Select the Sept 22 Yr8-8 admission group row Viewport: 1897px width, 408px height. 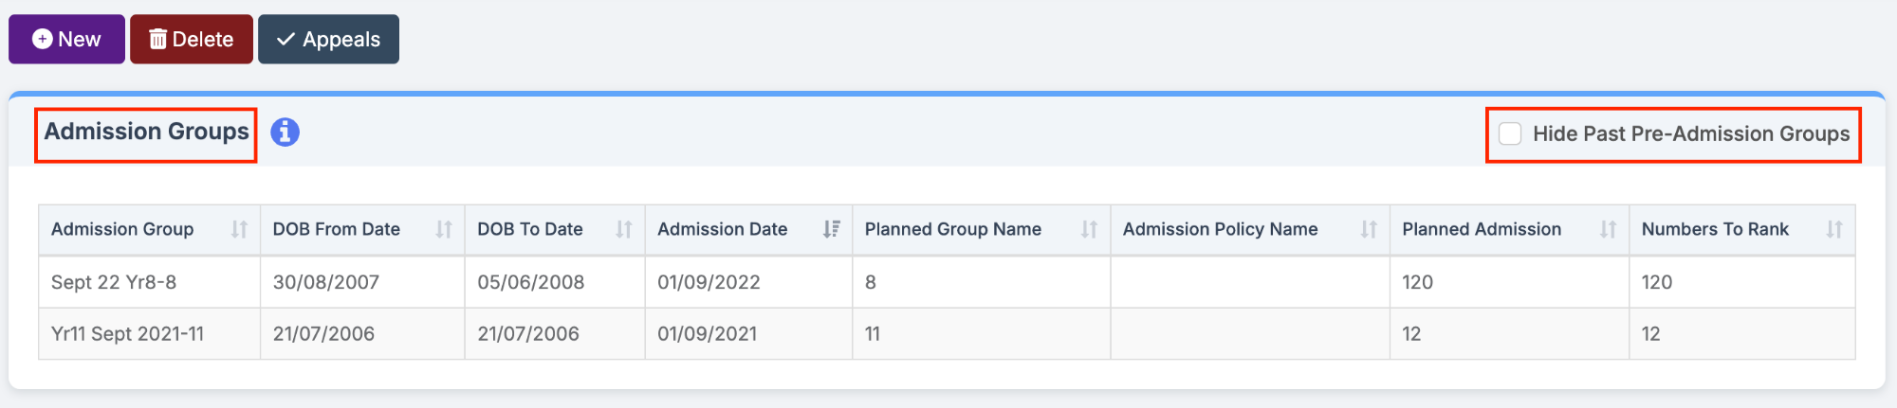pos(114,282)
